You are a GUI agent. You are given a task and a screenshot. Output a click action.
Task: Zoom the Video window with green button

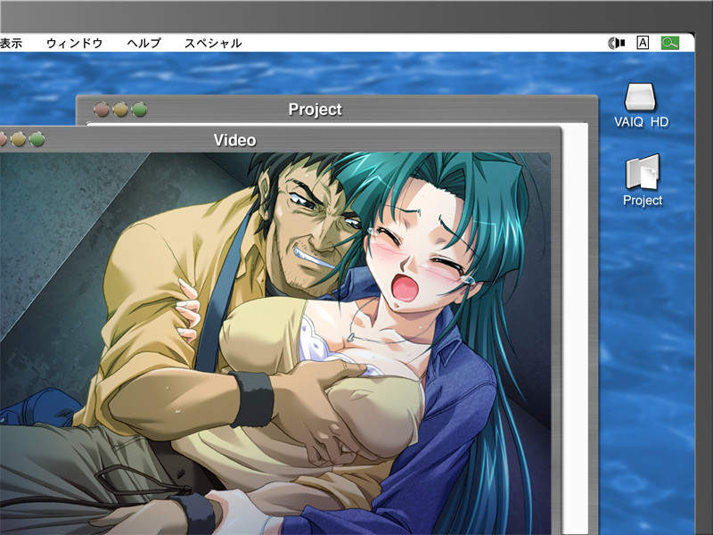37,139
